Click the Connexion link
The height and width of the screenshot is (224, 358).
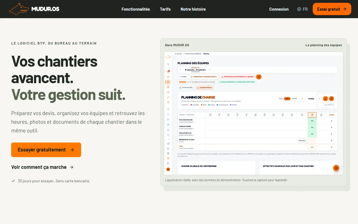click(x=279, y=9)
